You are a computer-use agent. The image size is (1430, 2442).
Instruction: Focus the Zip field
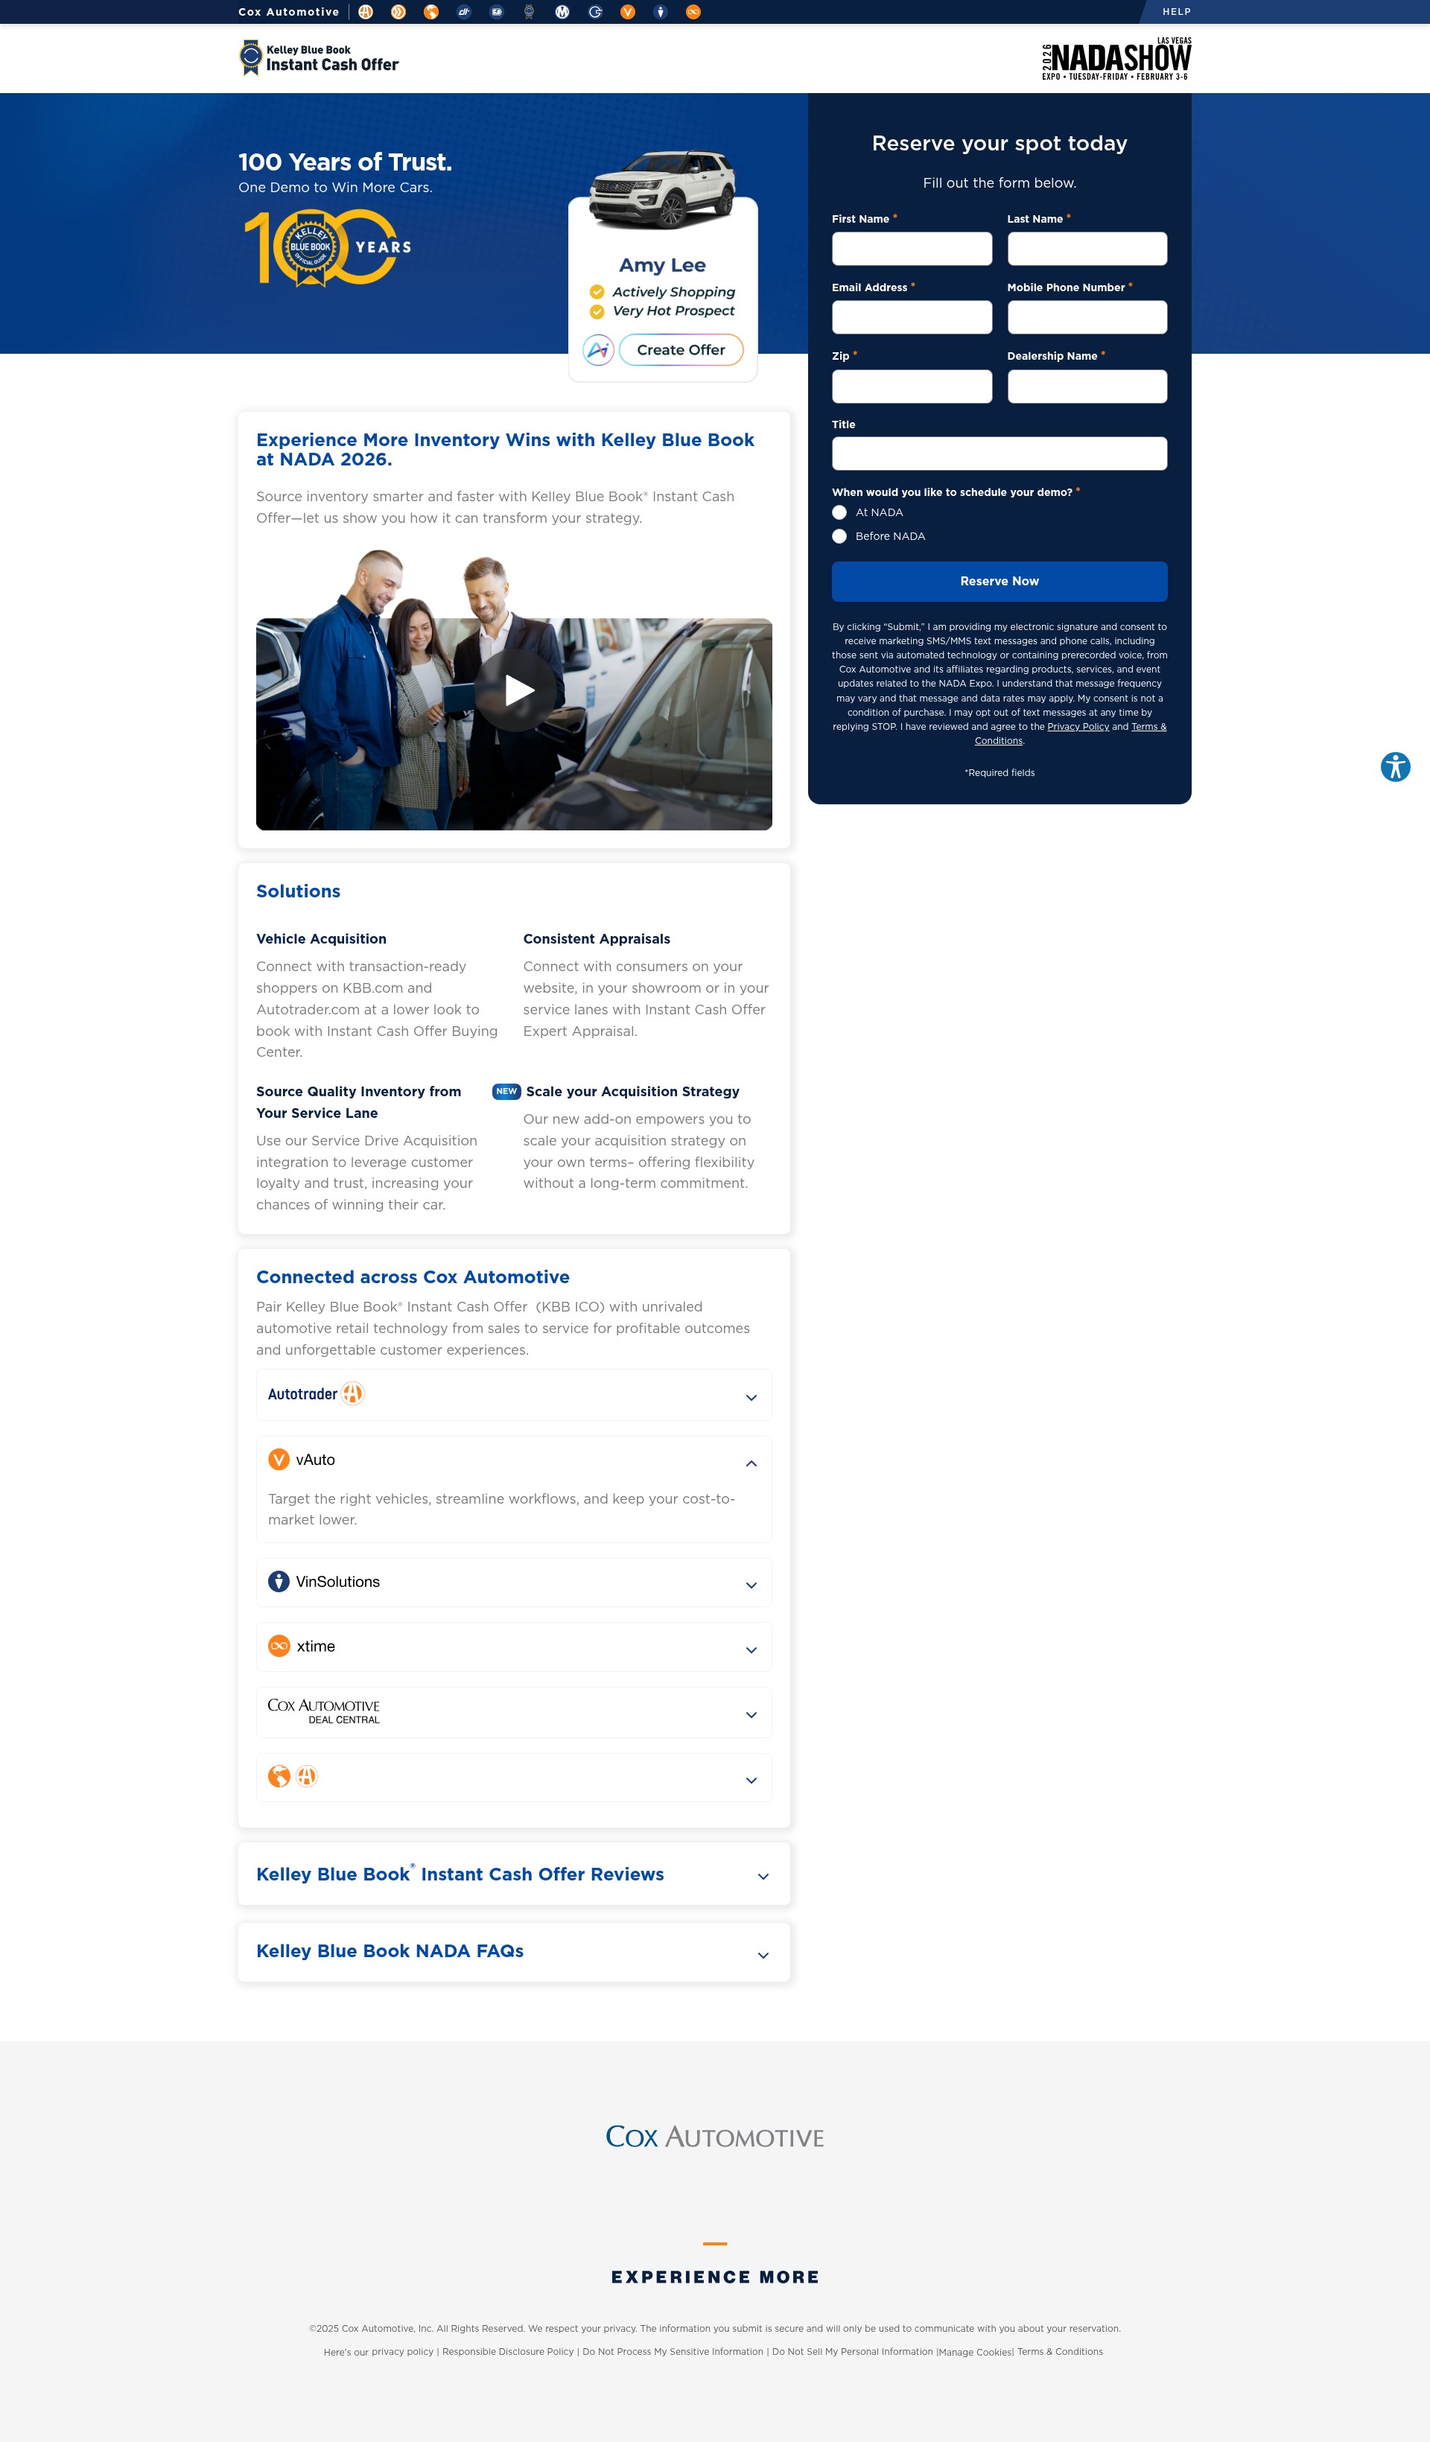click(x=912, y=387)
